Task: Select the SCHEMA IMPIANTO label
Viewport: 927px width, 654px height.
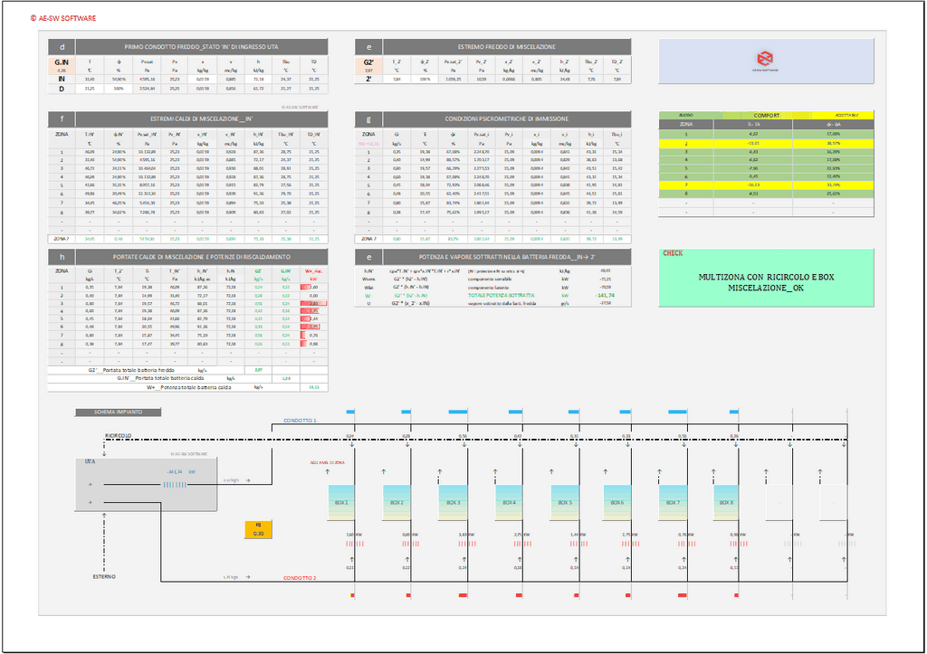Action: [x=119, y=412]
